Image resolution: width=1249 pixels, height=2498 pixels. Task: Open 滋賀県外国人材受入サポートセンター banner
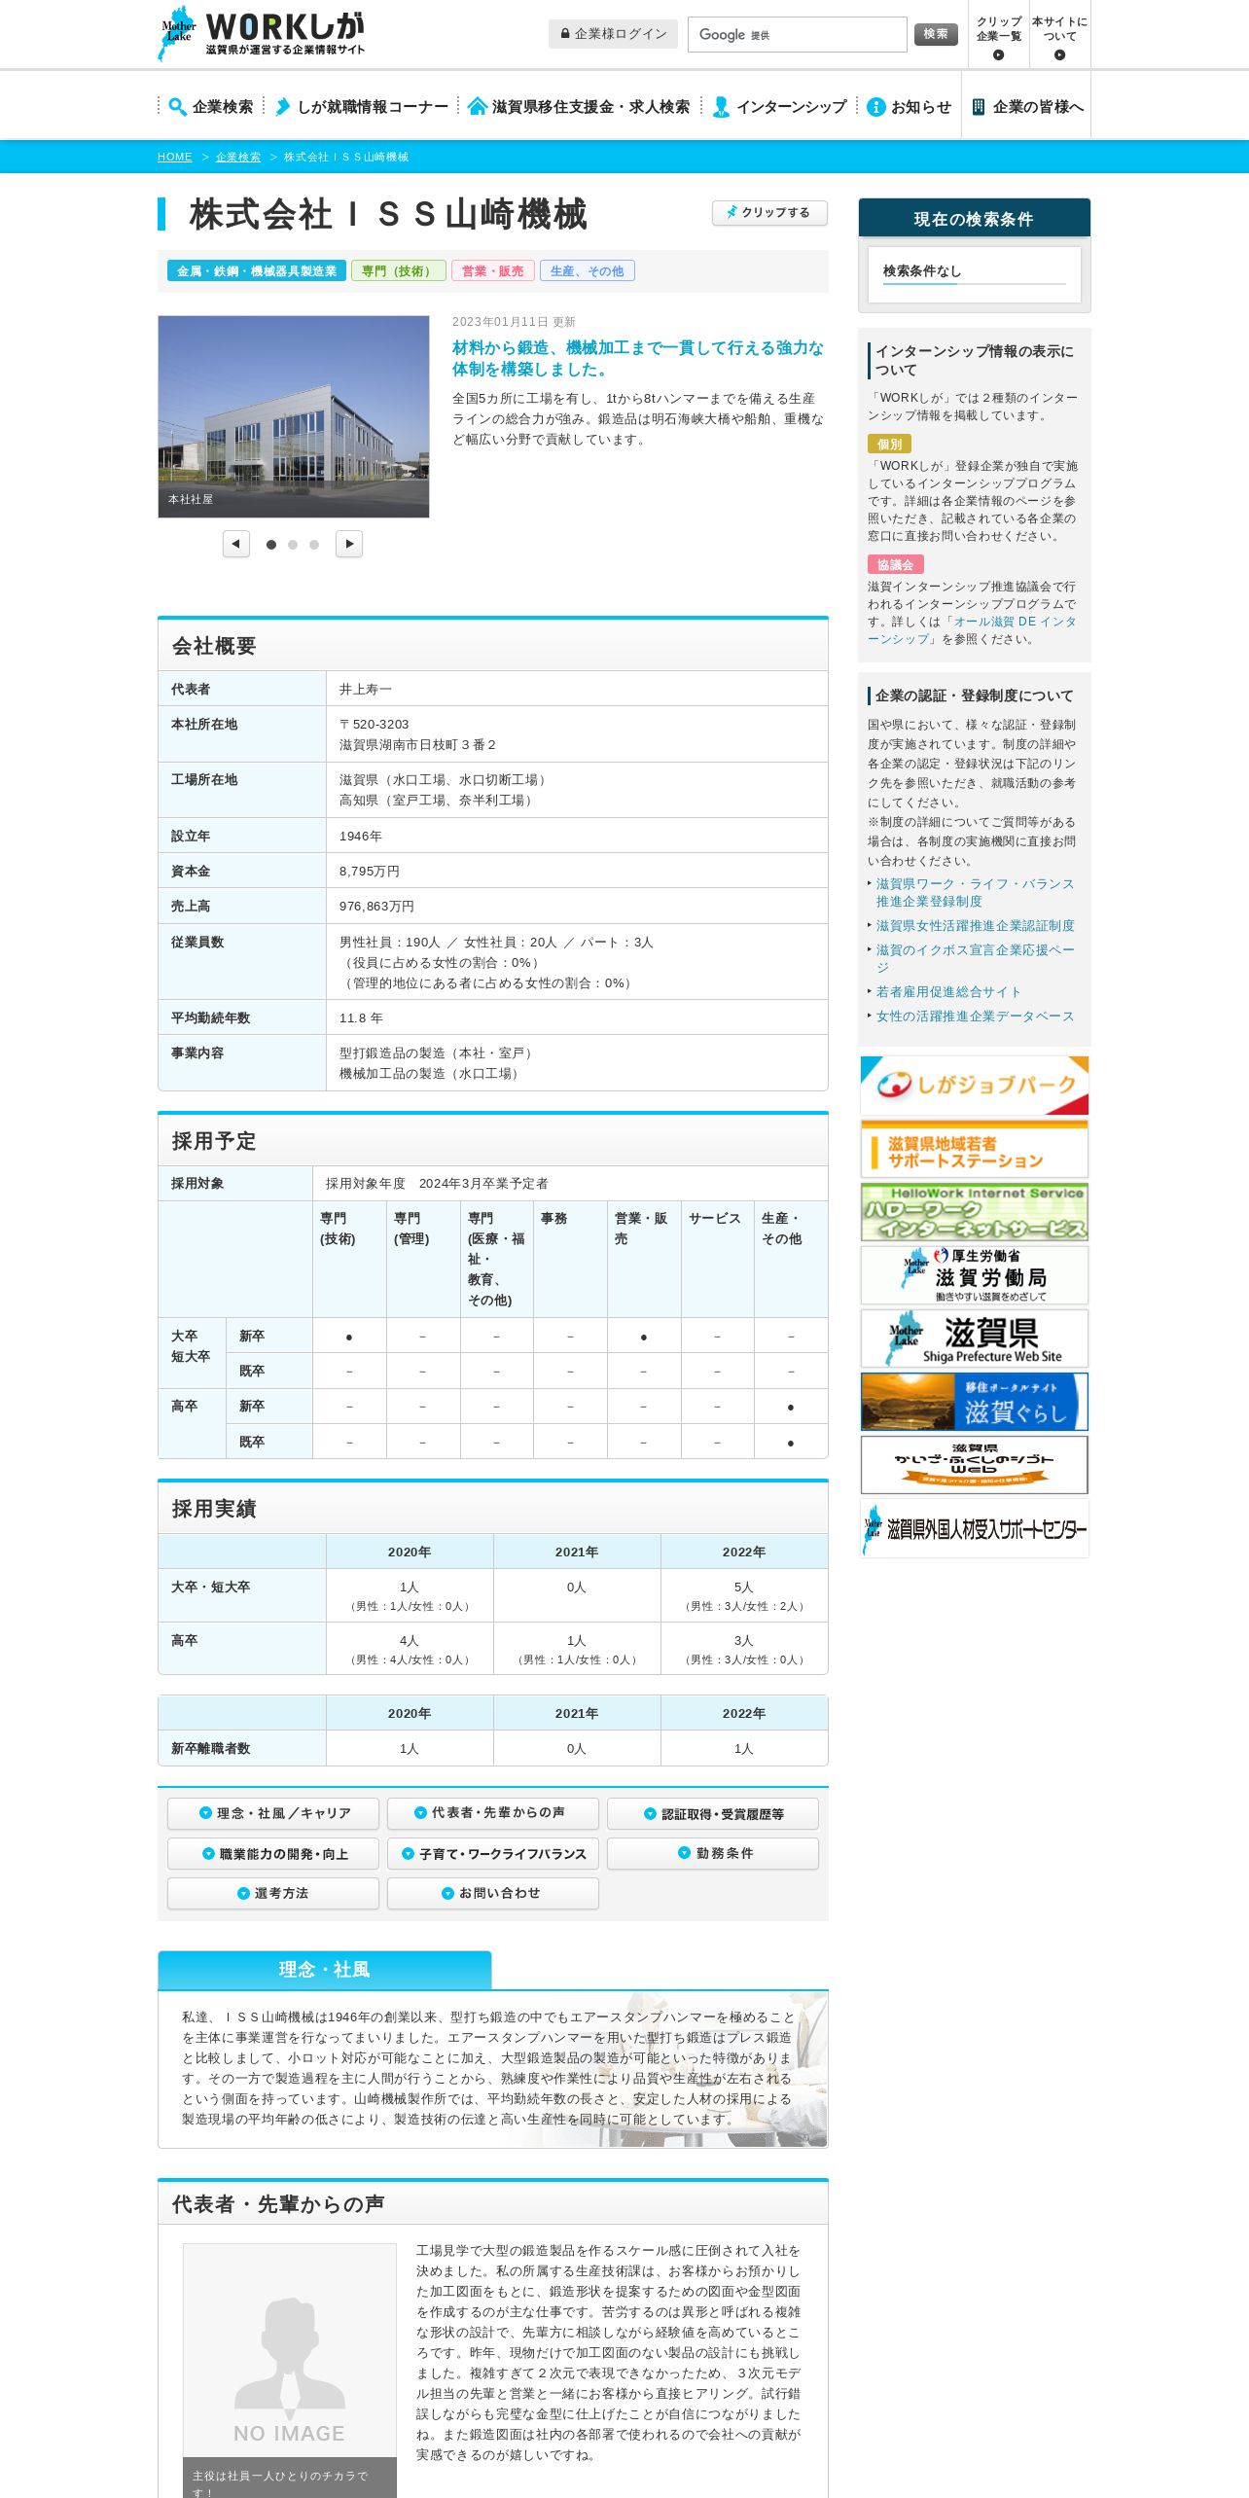tap(975, 1528)
